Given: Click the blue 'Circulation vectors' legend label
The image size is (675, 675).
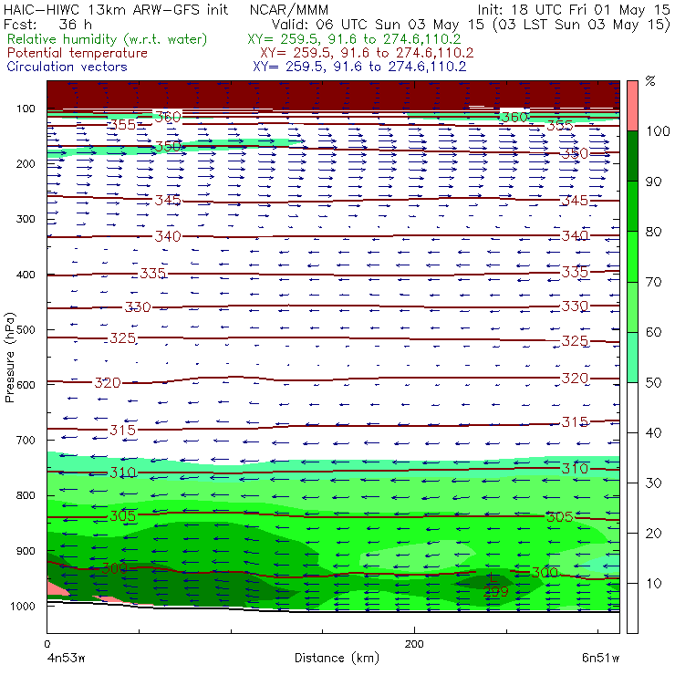Looking at the screenshot, I should (67, 67).
